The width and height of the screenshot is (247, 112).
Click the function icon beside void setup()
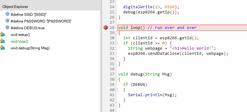2,34
